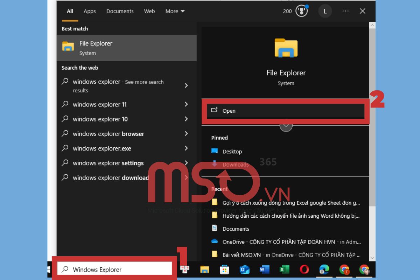Screen dimensions: 420x280
Task: Open Task View icon beside the search box
Action: pyautogui.click(x=184, y=269)
